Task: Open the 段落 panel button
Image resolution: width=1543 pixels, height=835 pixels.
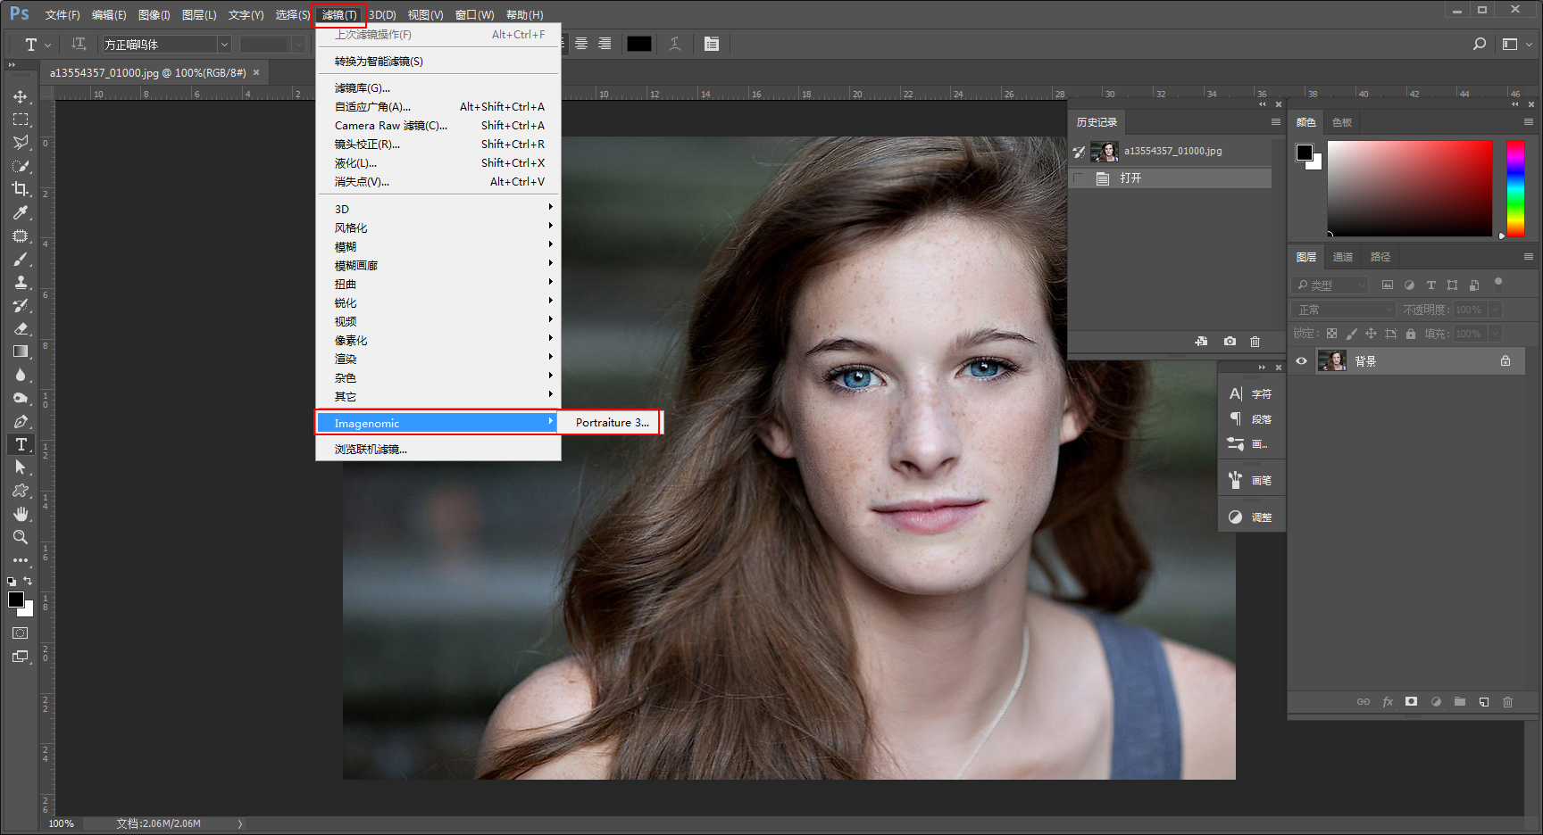Action: (1251, 419)
